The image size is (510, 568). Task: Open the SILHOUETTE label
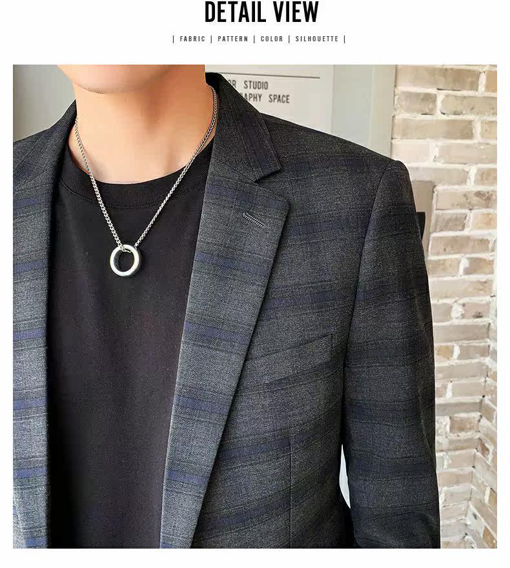(317, 39)
